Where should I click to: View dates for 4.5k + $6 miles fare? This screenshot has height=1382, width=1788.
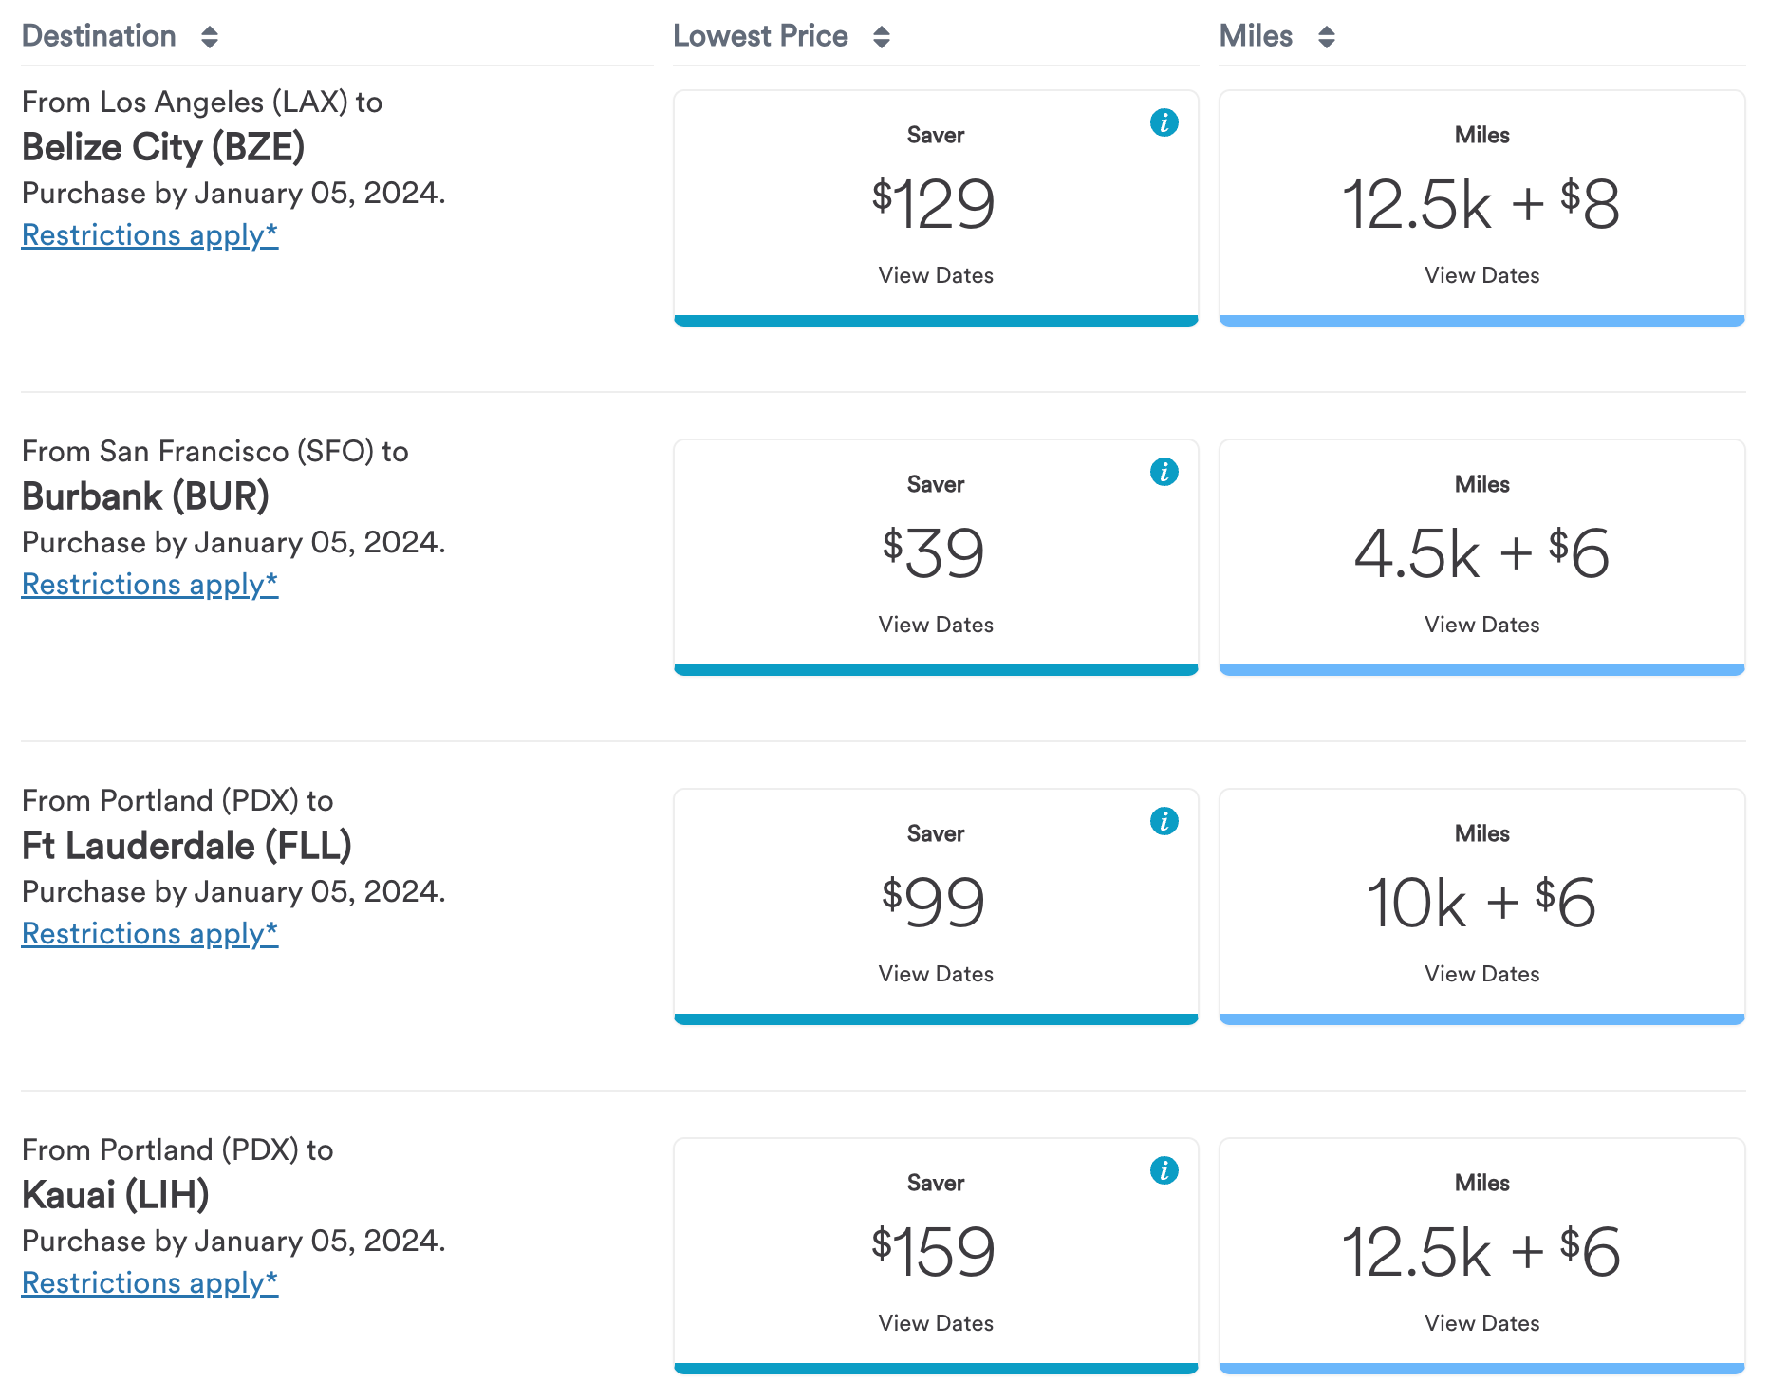point(1481,625)
